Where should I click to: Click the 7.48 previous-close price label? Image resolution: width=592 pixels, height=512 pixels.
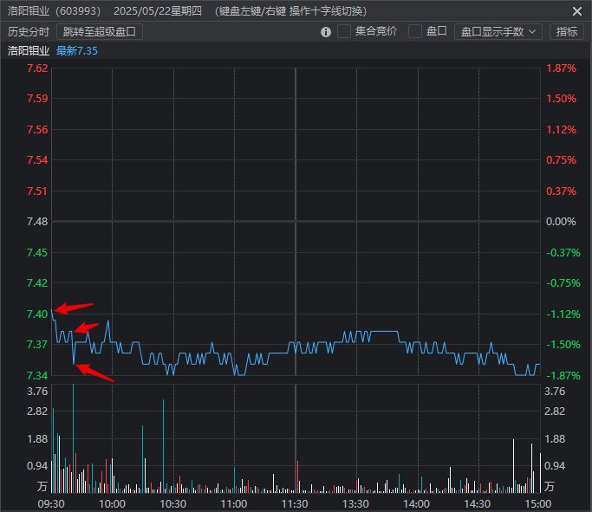tap(37, 222)
